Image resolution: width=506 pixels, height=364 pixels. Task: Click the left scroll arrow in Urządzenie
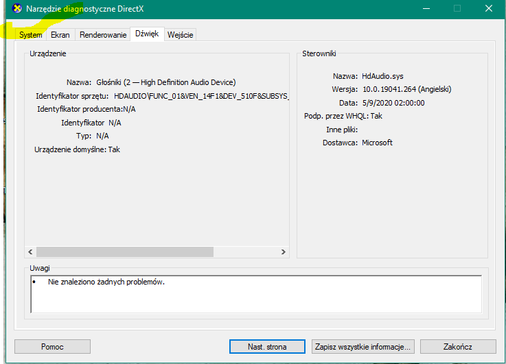pyautogui.click(x=30, y=252)
